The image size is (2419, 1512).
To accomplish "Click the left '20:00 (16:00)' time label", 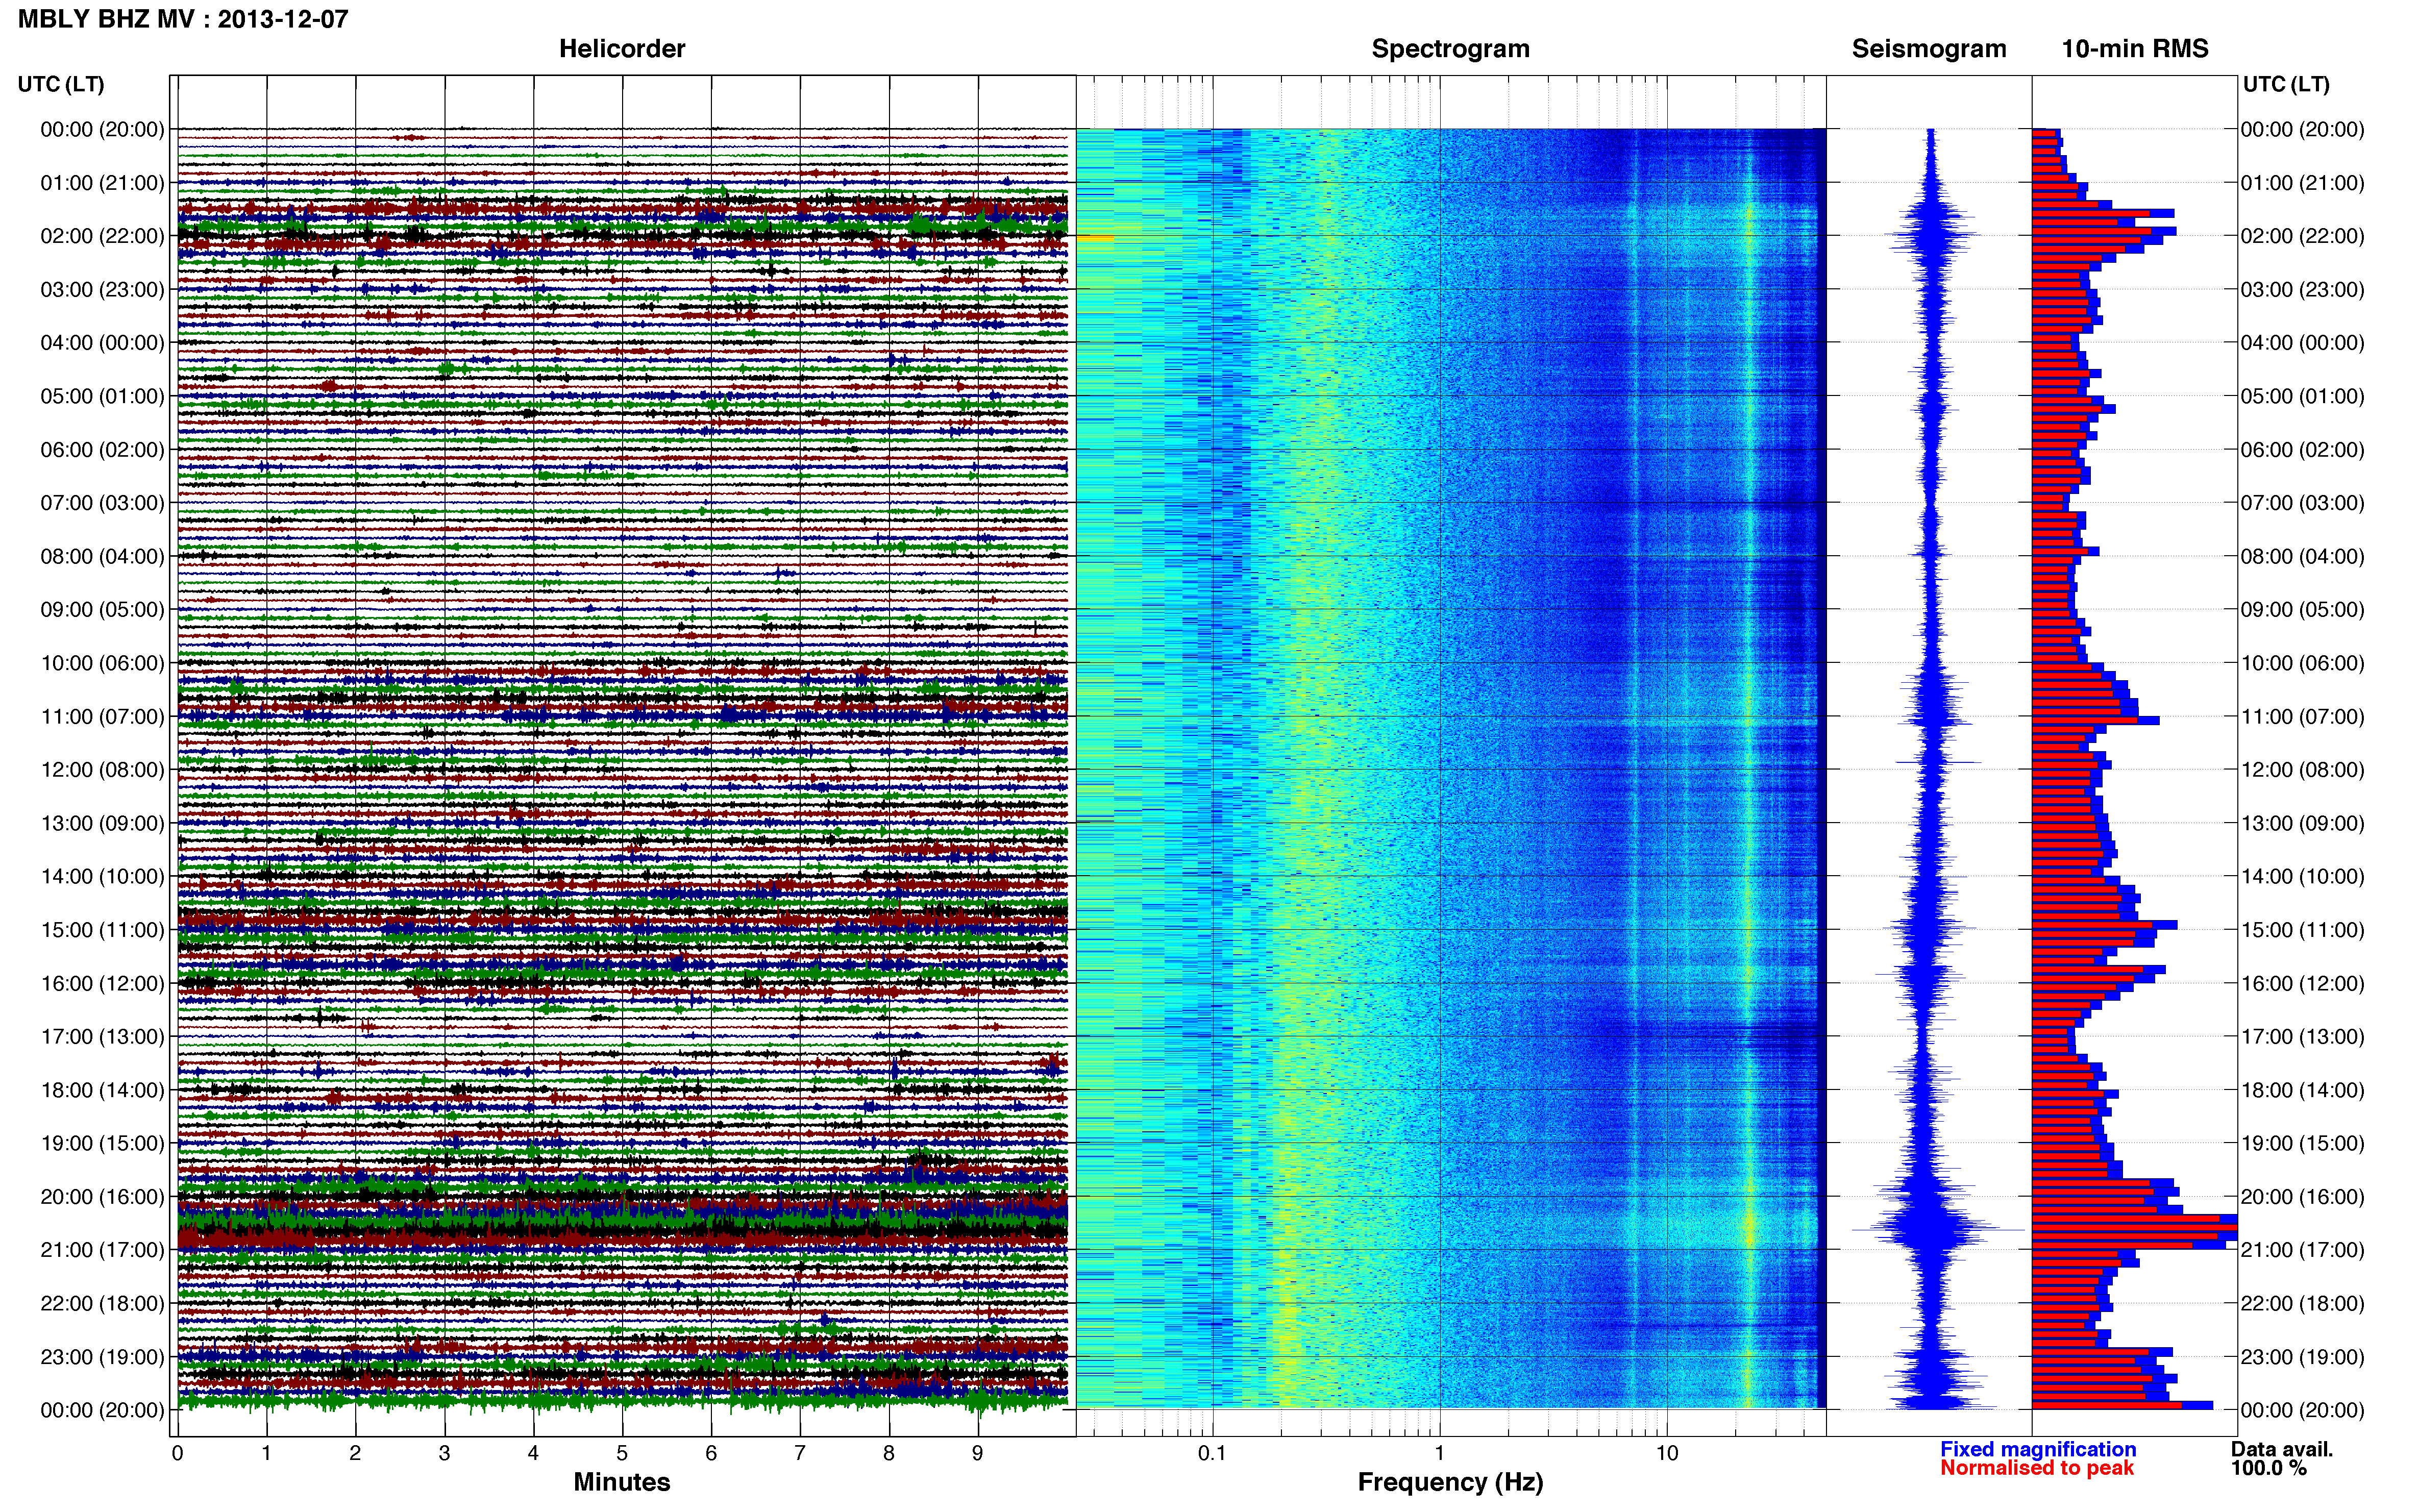I will click(102, 1196).
